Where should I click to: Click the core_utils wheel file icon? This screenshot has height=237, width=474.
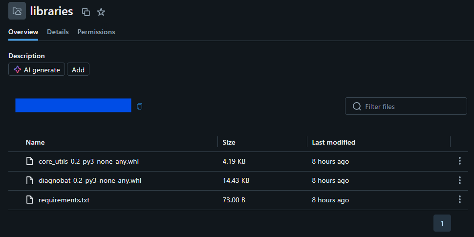[30, 161]
